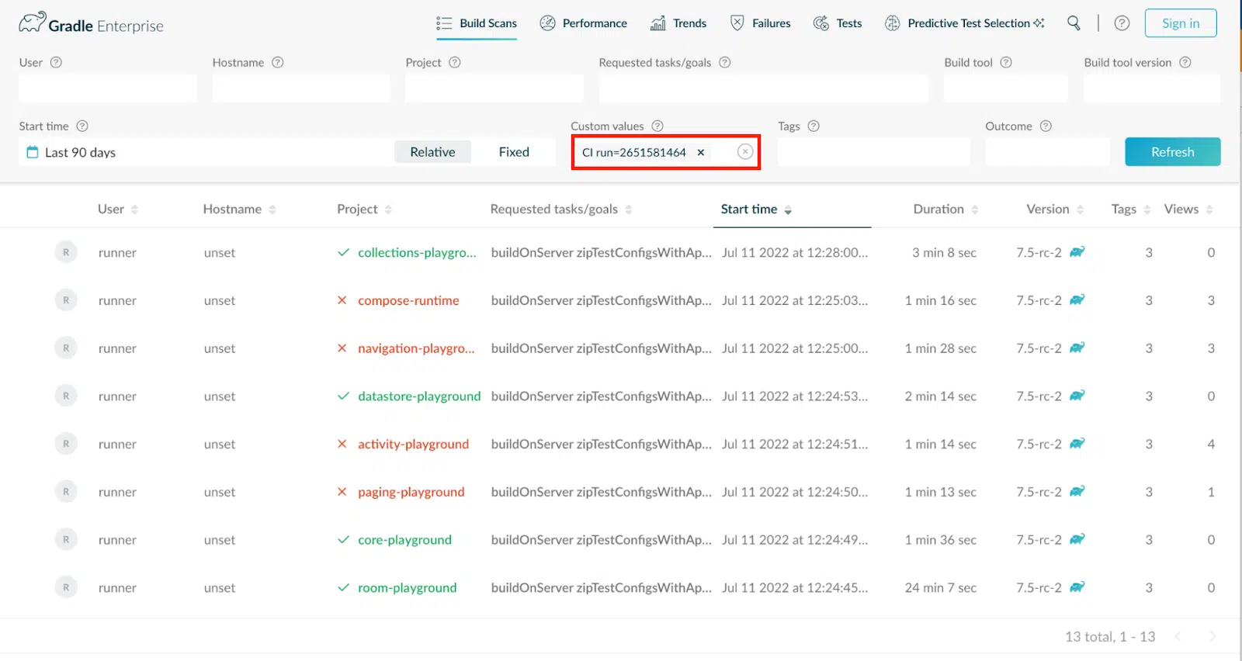
Task: Remove the CI run=2651581464 filter chip
Action: tap(701, 152)
